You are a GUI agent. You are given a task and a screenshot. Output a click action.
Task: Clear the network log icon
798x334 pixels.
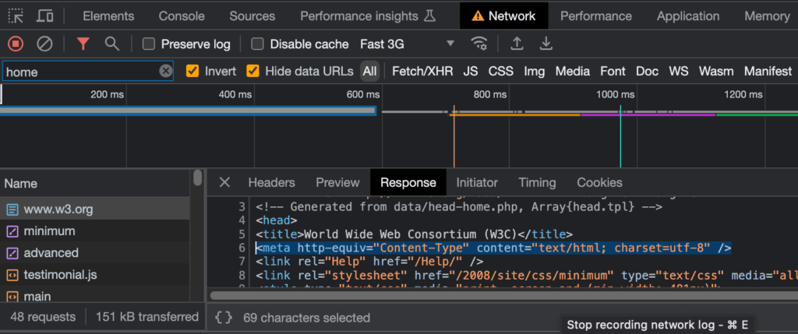click(x=44, y=44)
